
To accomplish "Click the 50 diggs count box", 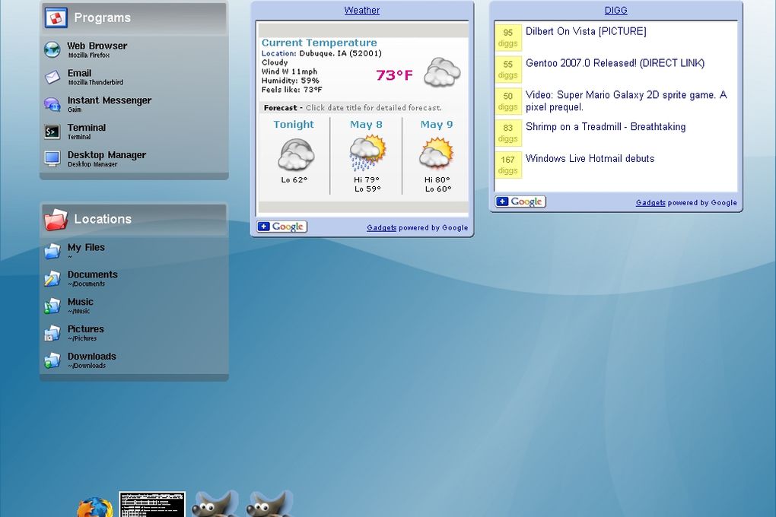I will click(x=507, y=101).
